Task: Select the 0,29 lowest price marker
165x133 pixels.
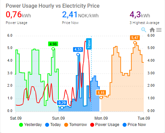Action: click(62, 108)
